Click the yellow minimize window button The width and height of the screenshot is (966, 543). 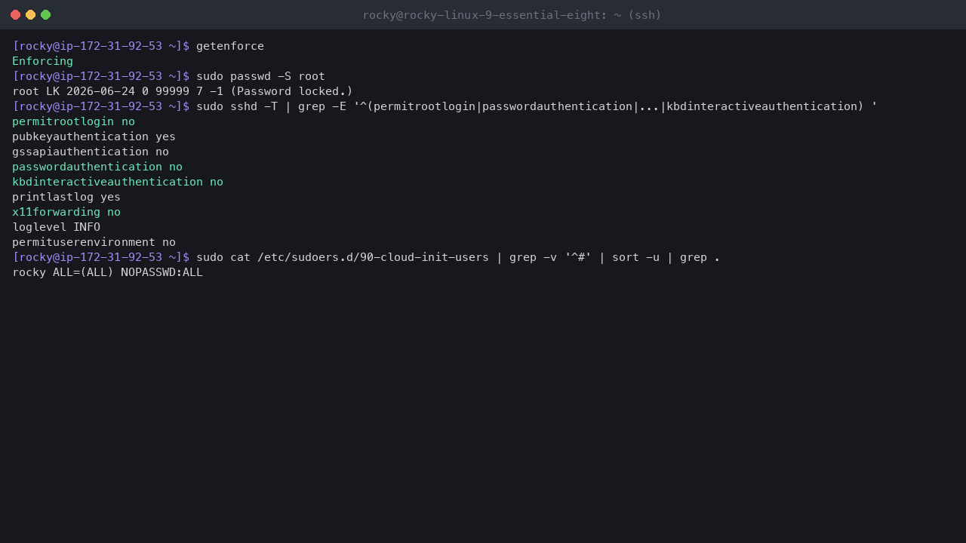click(30, 15)
